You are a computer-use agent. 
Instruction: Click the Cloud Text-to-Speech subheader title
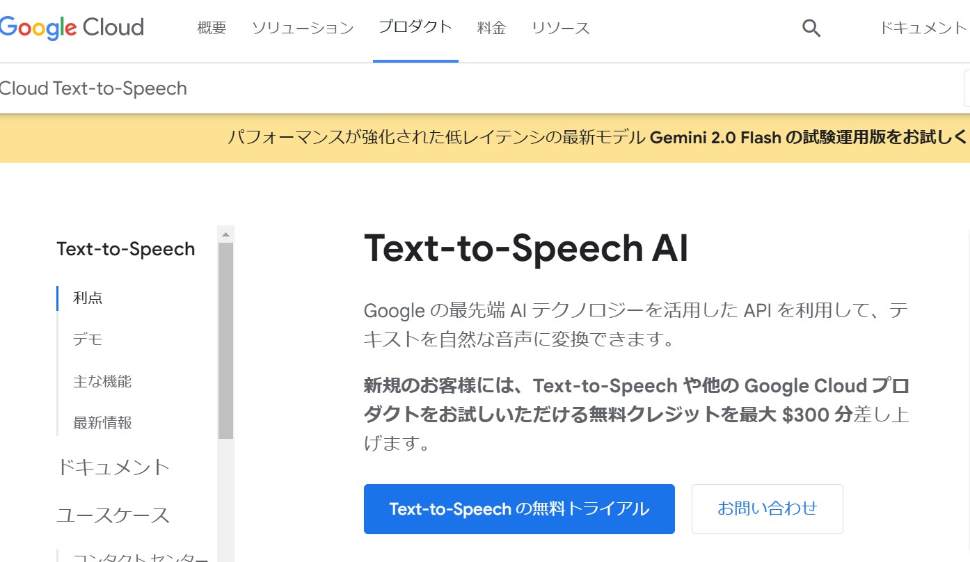point(93,88)
